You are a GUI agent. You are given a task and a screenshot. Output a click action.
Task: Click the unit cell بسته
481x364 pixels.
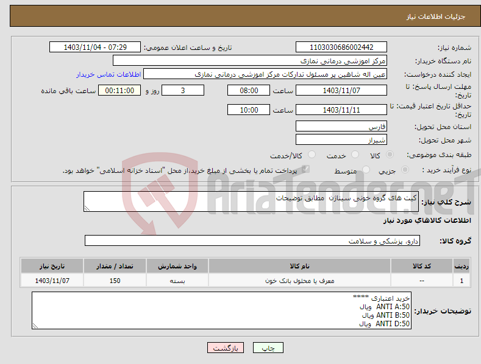click(177, 281)
